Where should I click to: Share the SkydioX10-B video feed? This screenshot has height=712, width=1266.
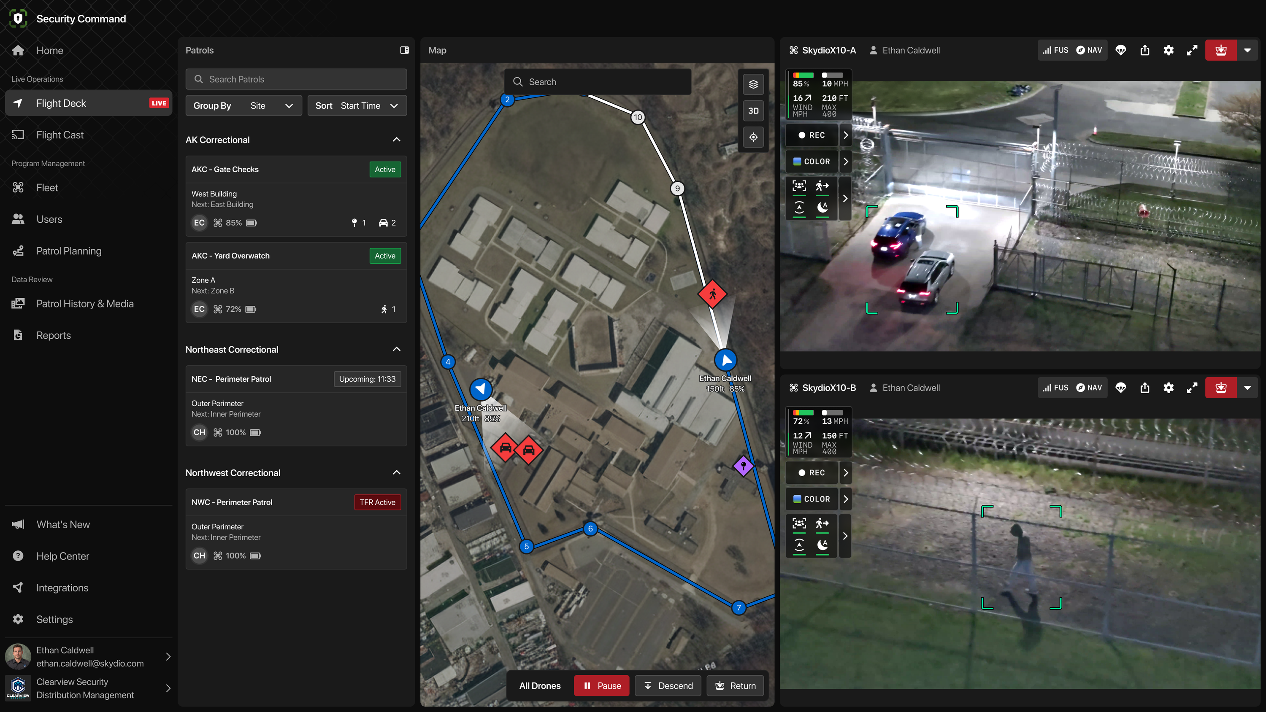[1144, 388]
